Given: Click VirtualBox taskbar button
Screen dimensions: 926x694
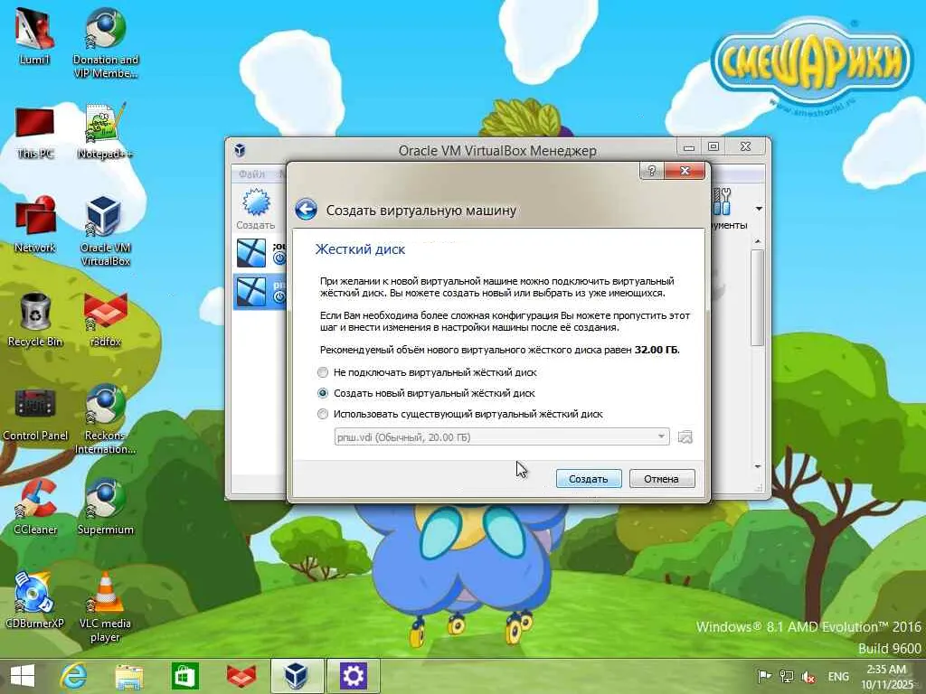Looking at the screenshot, I should [297, 676].
